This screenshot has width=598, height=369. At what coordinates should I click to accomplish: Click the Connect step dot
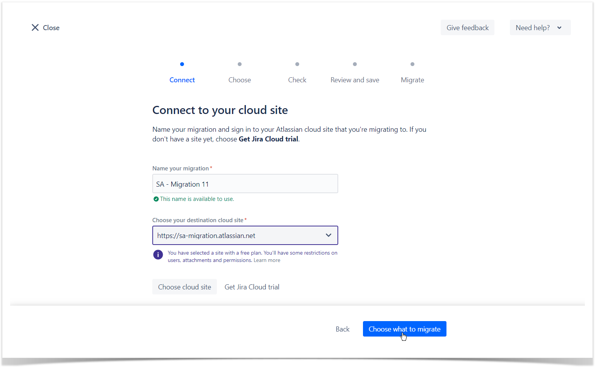tap(182, 64)
